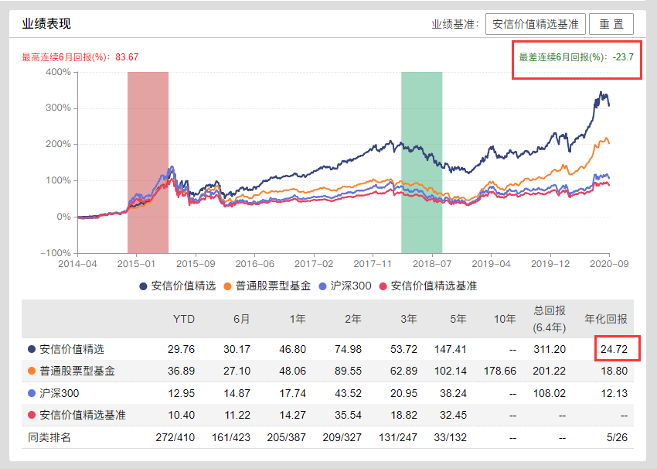The image size is (657, 469).
Task: Toggle the 安信价值精选 legend series
Action: pyautogui.click(x=178, y=286)
